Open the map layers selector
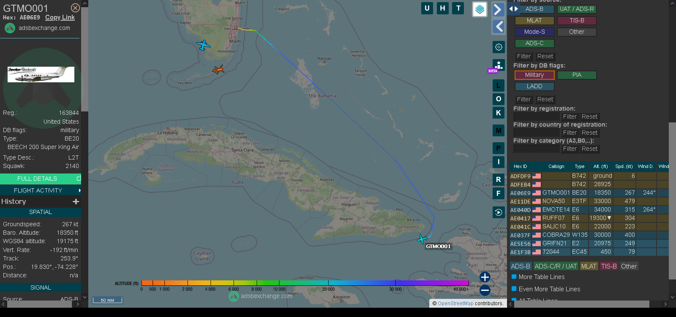This screenshot has height=317, width=676. pyautogui.click(x=480, y=9)
